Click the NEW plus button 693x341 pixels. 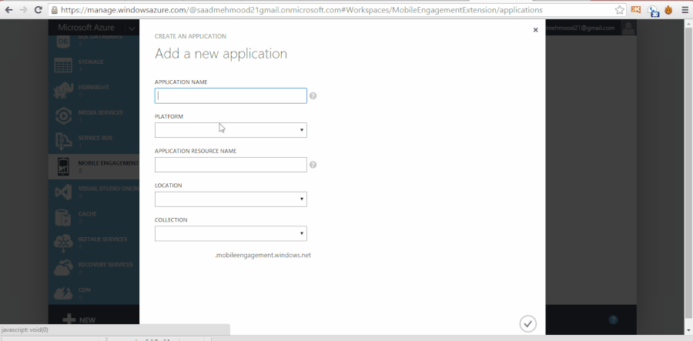[79, 319]
